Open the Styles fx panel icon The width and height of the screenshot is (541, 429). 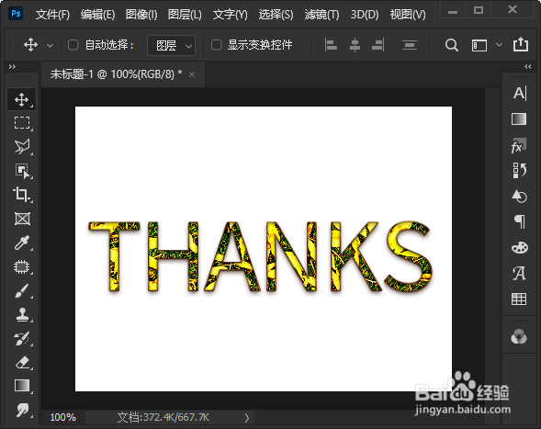coord(519,146)
